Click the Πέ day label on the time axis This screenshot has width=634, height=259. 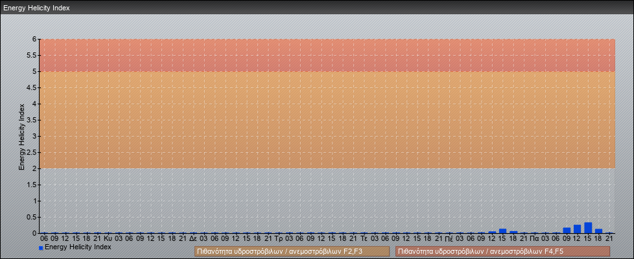pos(449,239)
